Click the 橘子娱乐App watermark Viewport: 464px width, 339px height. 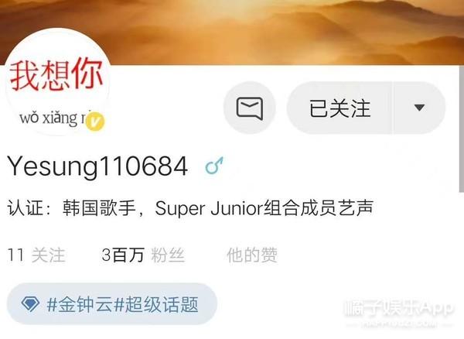tap(398, 310)
